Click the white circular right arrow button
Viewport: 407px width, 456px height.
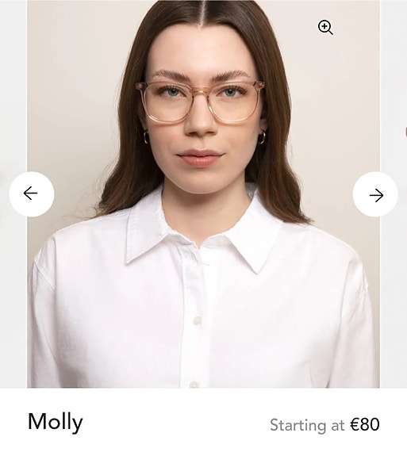375,194
